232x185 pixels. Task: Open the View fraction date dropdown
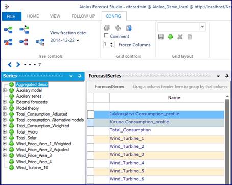click(x=78, y=40)
